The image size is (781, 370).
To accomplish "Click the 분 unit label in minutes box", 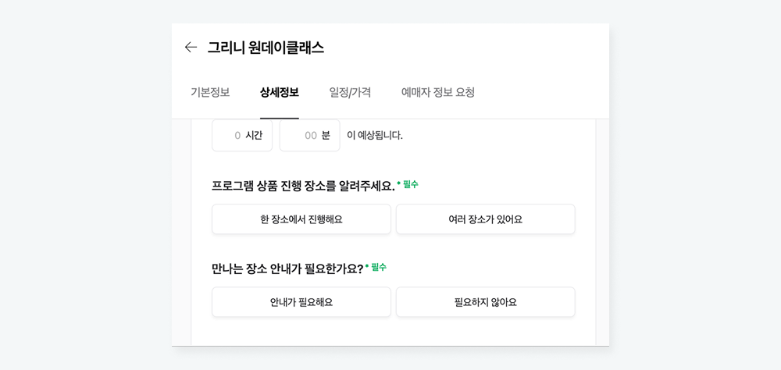I will [326, 136].
